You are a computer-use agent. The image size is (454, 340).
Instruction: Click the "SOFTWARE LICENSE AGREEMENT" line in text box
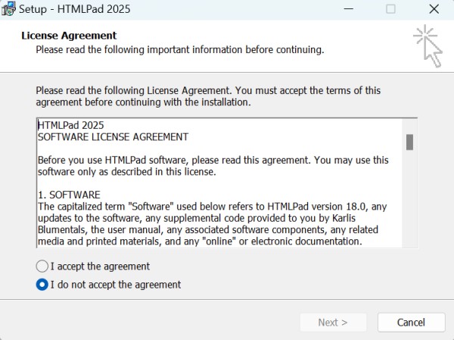coord(113,137)
